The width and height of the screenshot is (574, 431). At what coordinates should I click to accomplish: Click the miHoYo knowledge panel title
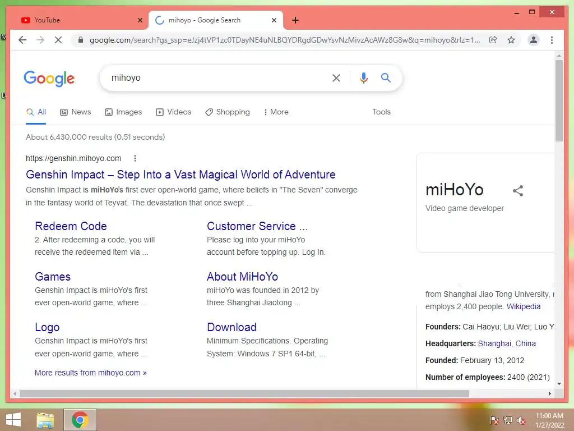click(454, 190)
